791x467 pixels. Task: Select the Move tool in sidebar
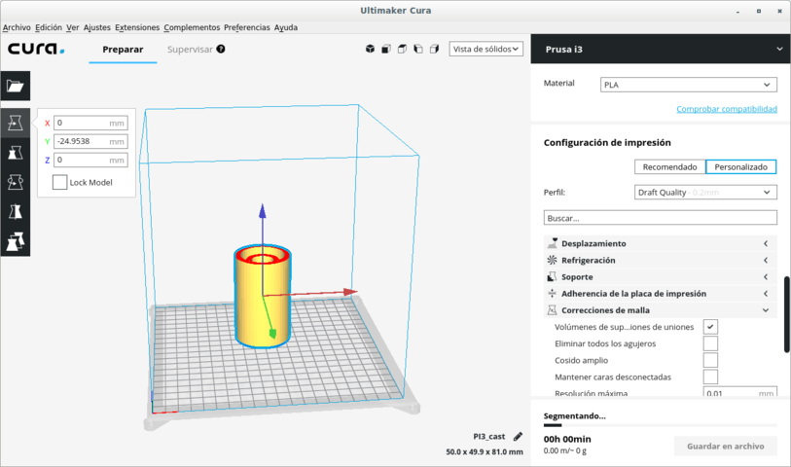(16, 123)
